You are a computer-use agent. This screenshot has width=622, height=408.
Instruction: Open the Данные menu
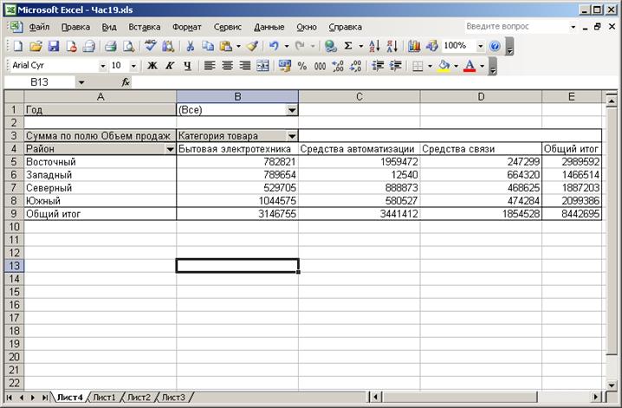(269, 27)
